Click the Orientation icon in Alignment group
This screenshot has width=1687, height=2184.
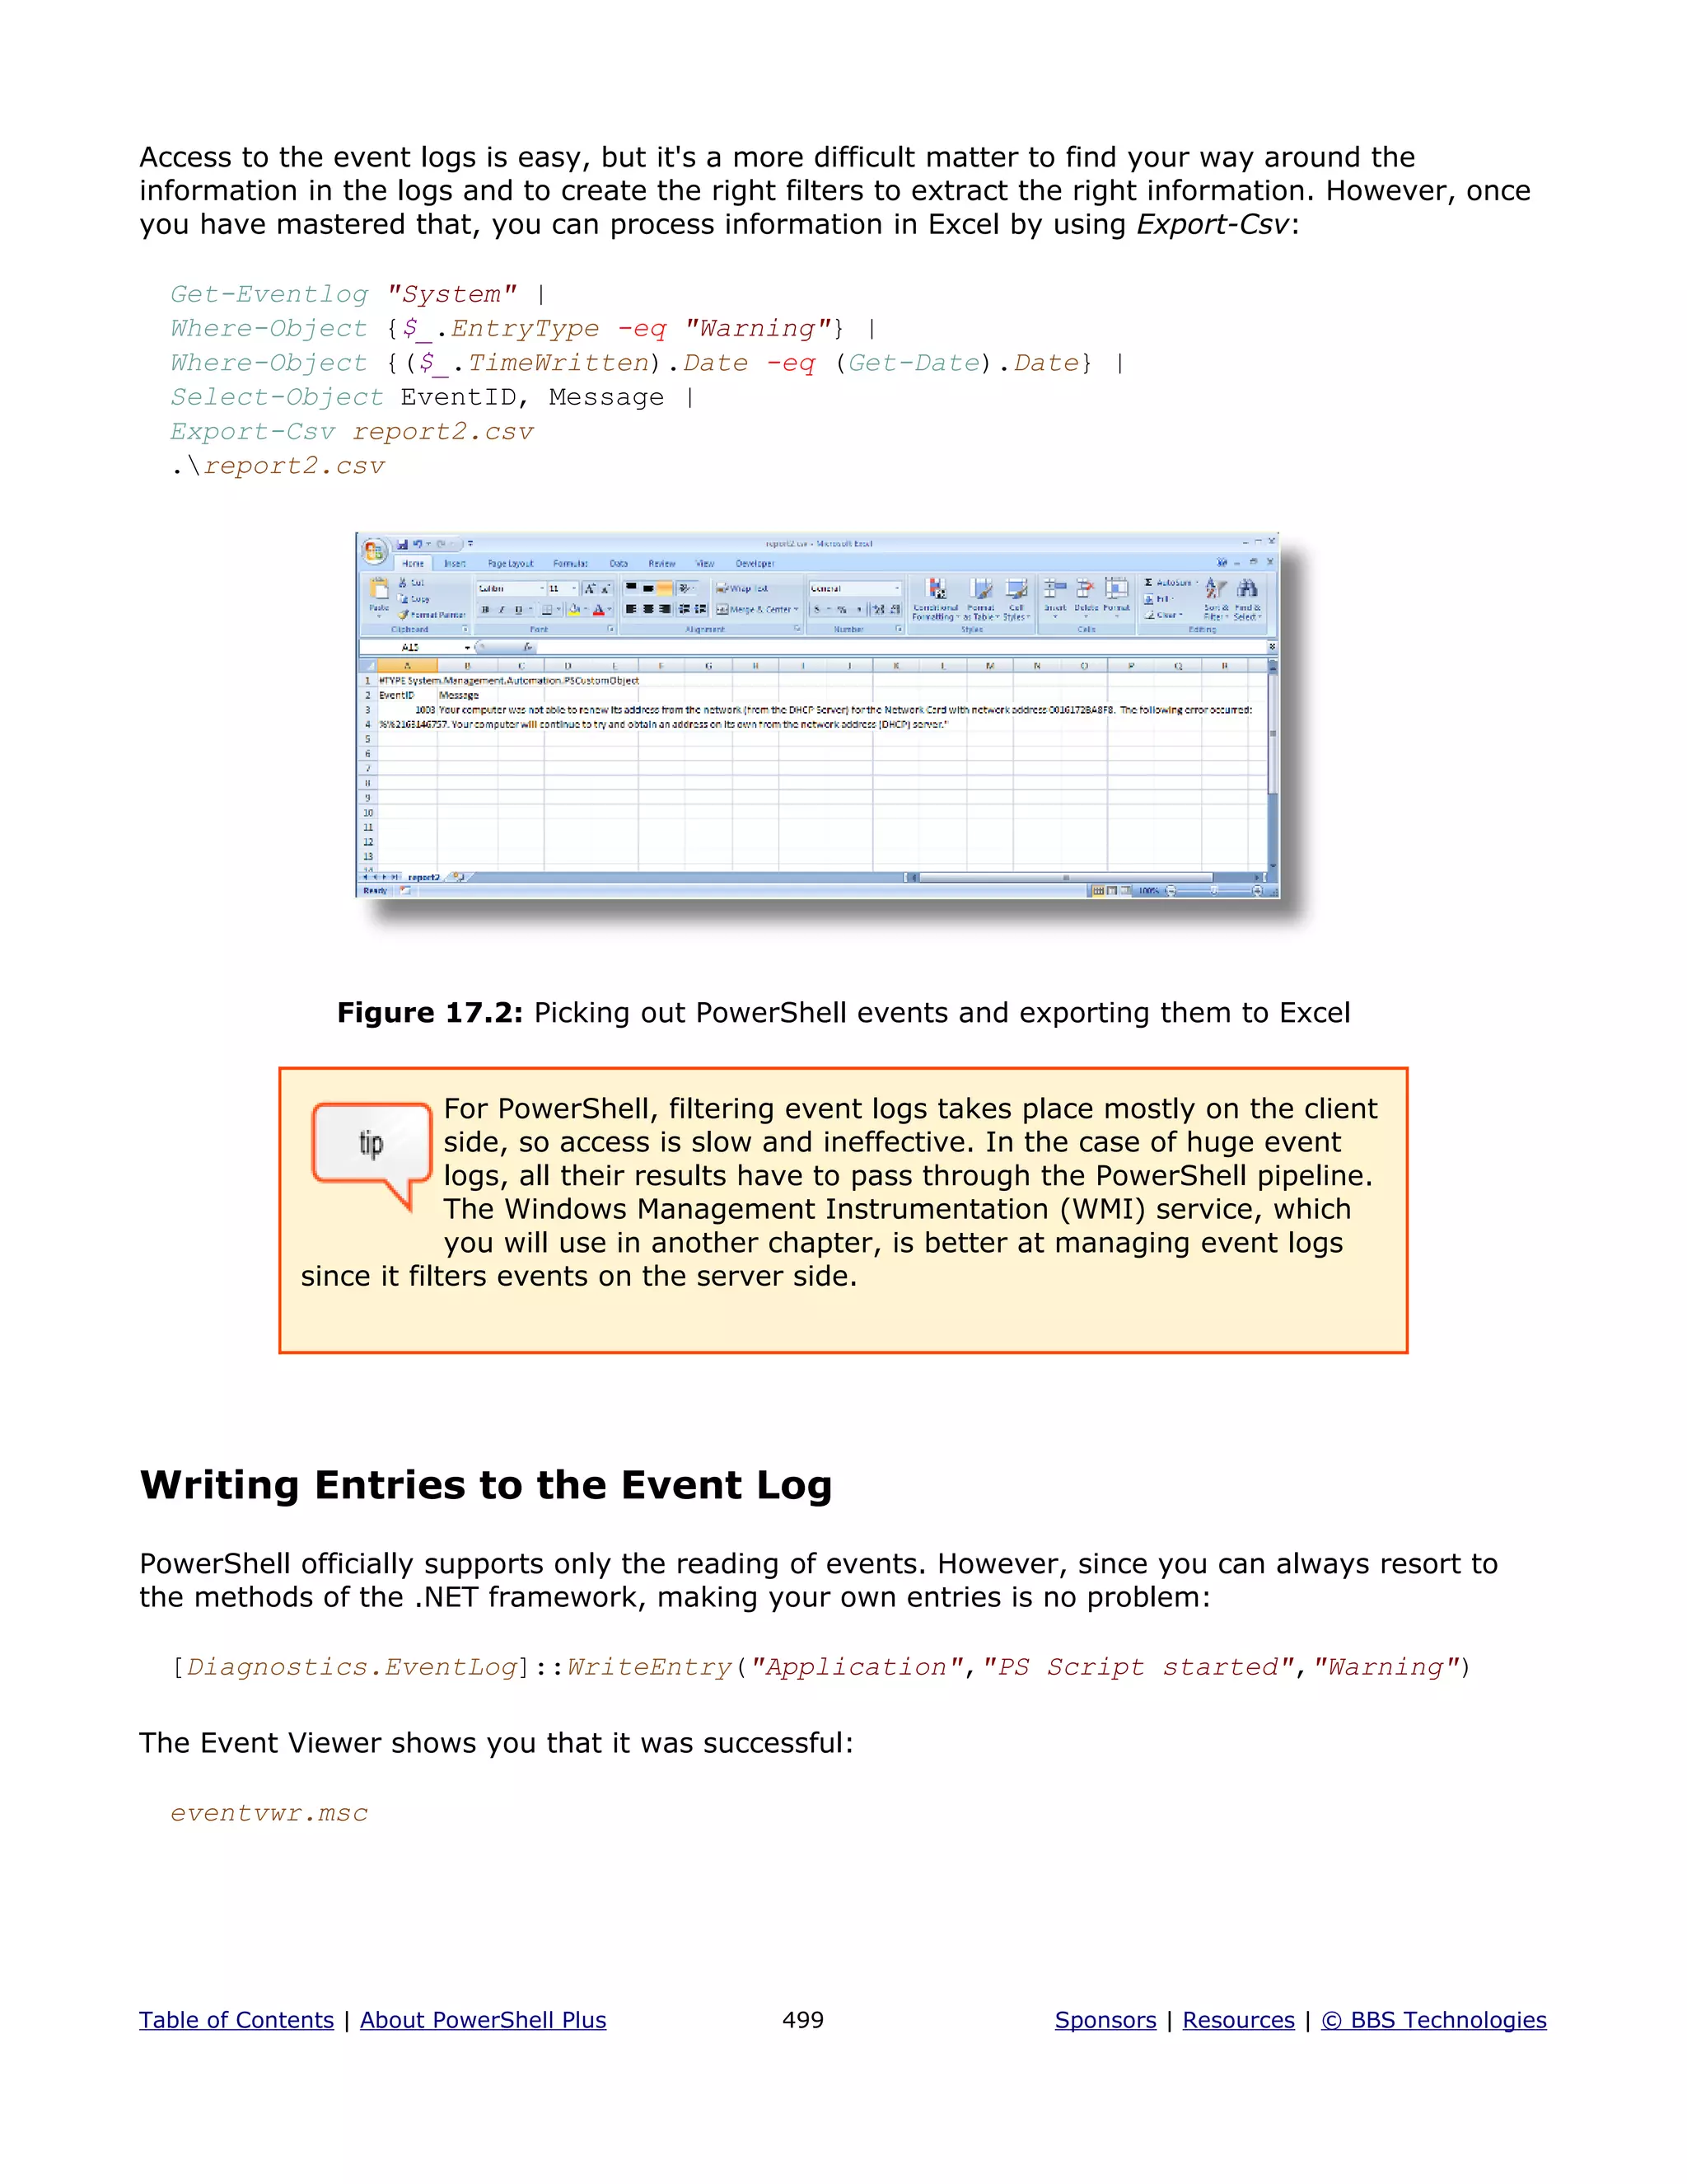coord(685,589)
